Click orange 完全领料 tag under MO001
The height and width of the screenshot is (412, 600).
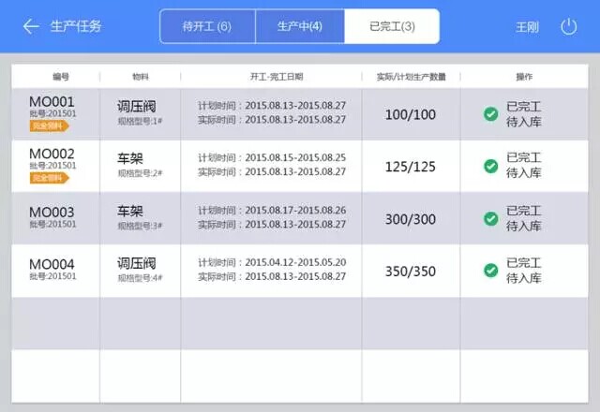(x=51, y=125)
